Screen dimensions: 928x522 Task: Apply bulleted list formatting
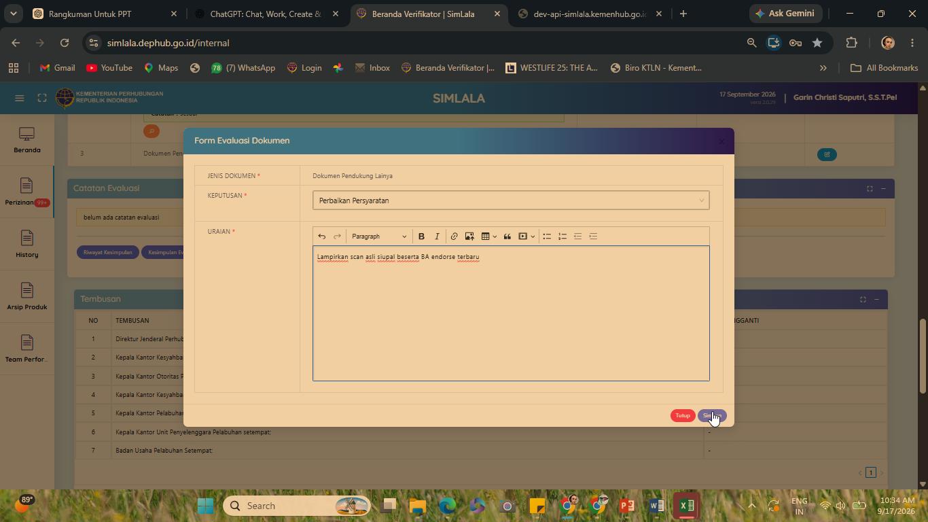[x=547, y=237]
